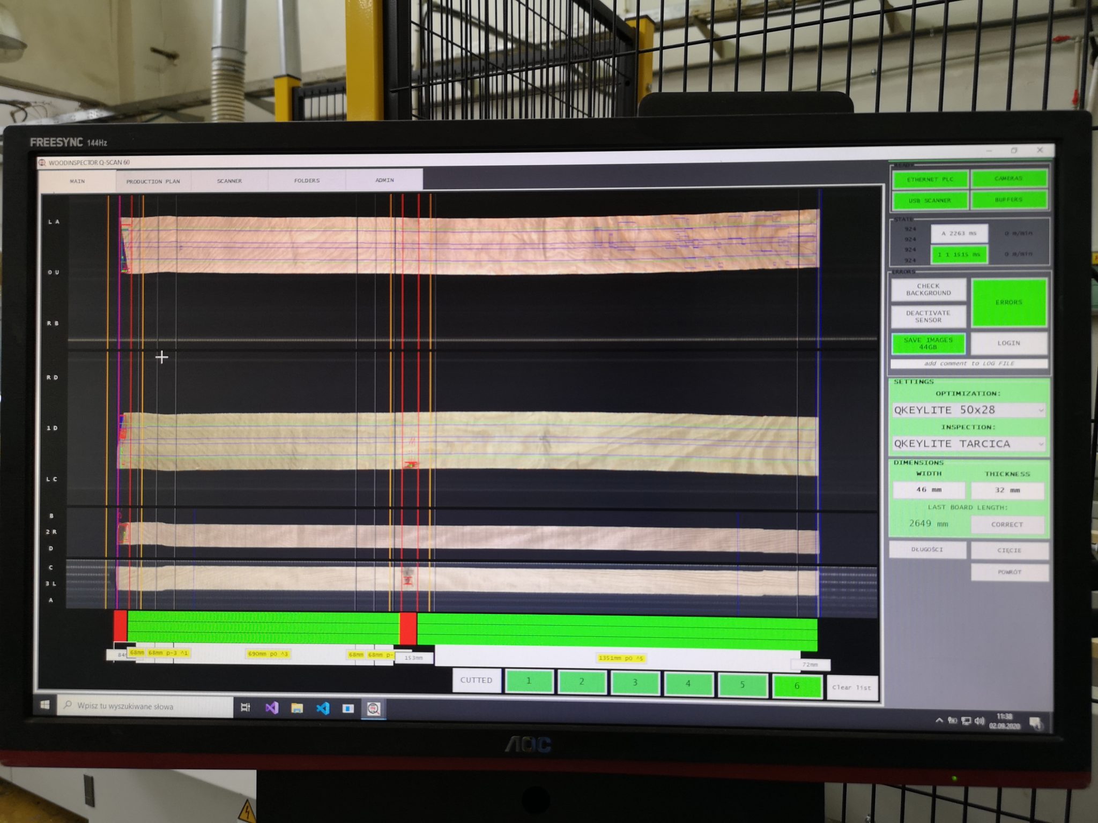Open network status in the system tray

[966, 721]
